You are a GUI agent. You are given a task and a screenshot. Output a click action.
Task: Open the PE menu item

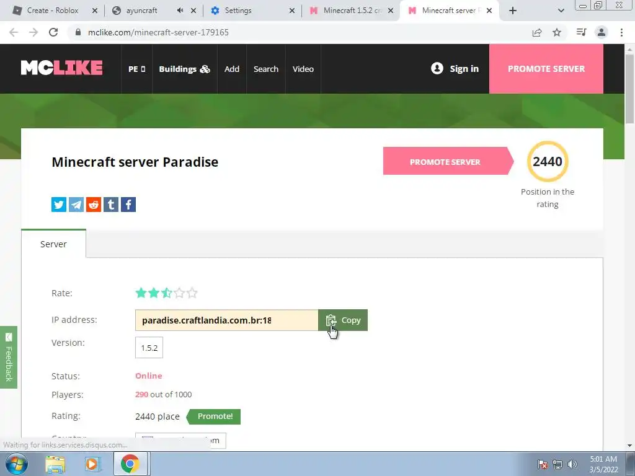pos(136,69)
